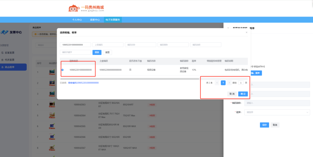Select page 1 in the dialog pagination

[223, 83]
